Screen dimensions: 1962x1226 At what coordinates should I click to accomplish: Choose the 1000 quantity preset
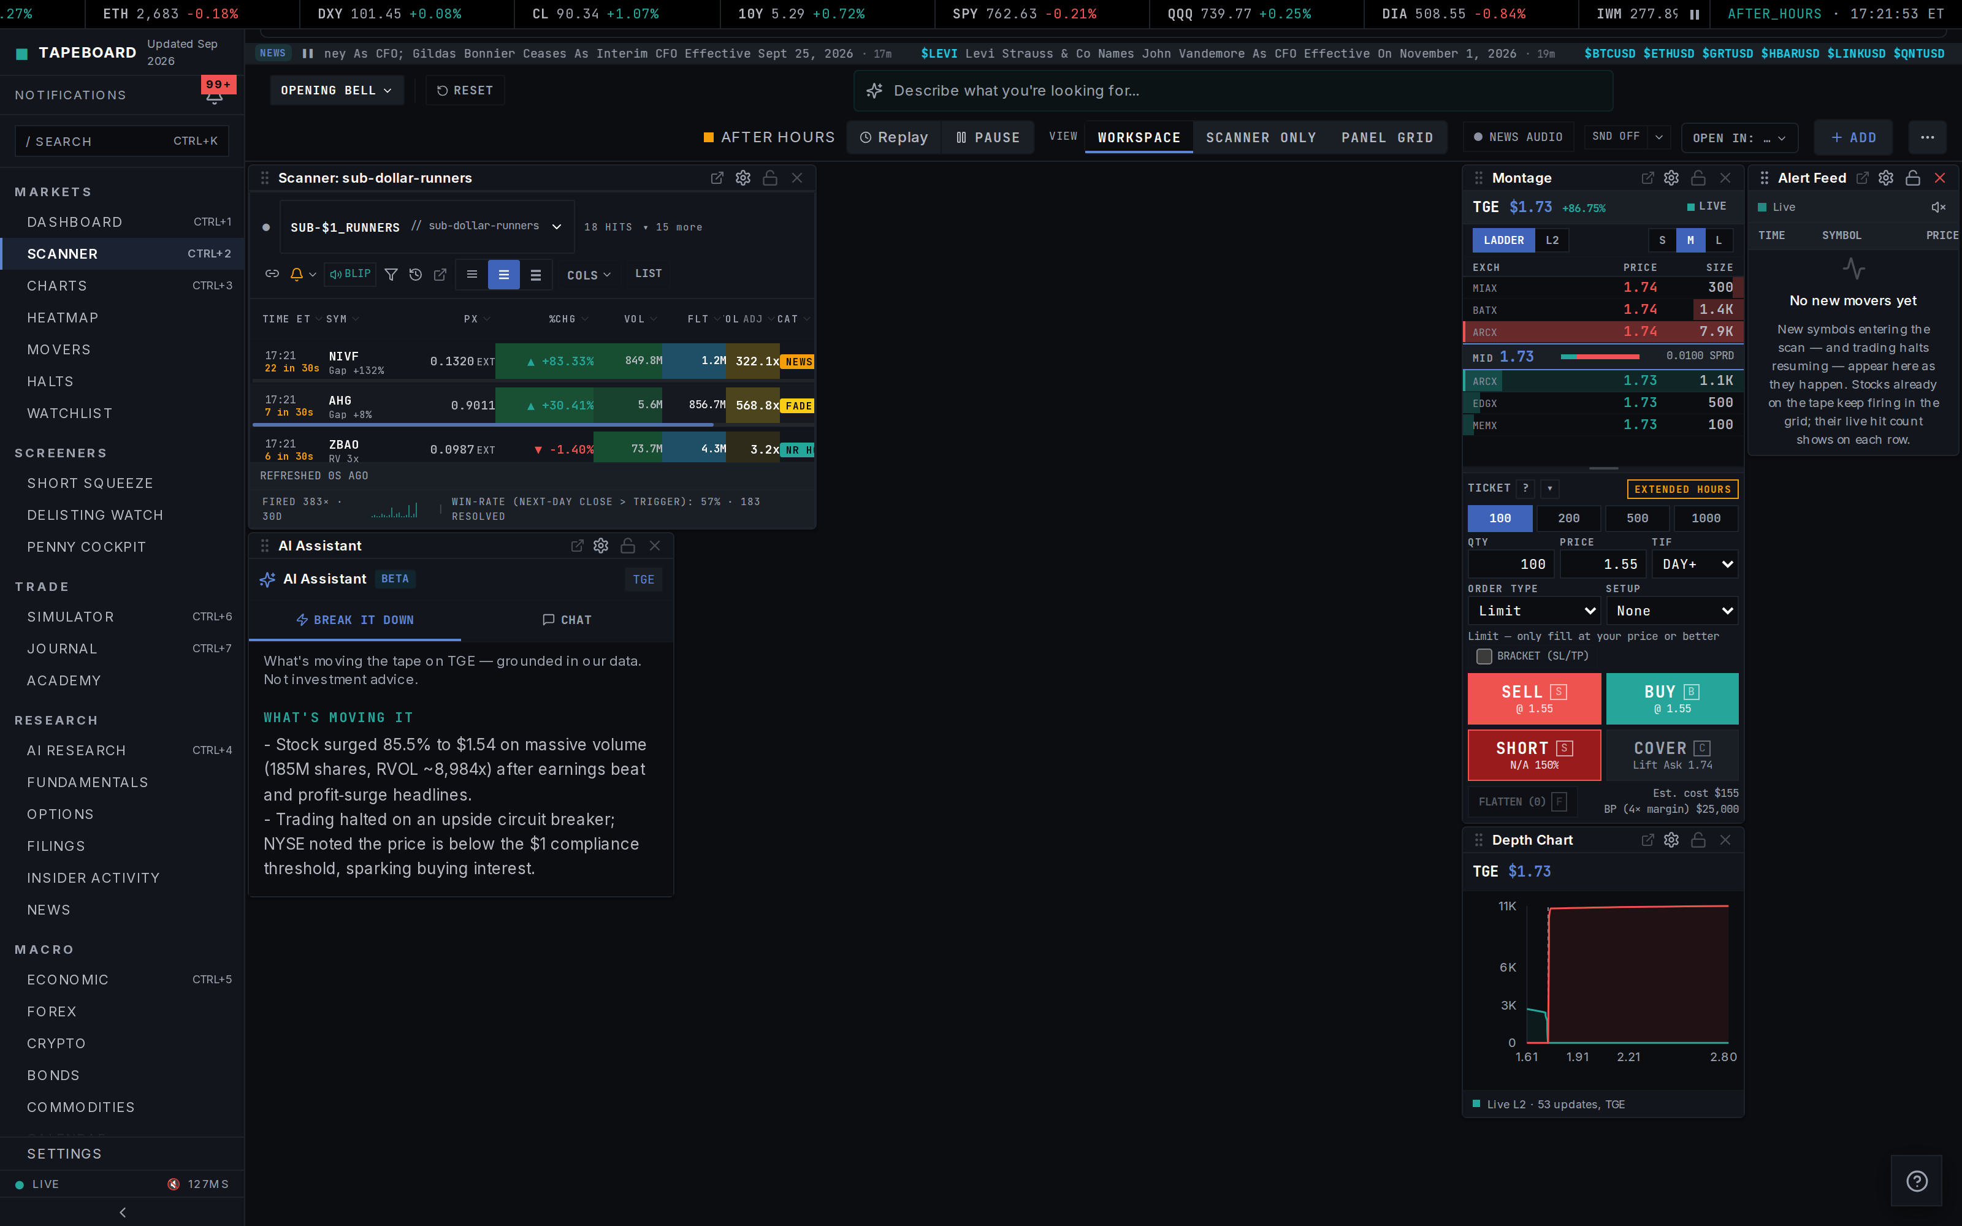[1706, 518]
